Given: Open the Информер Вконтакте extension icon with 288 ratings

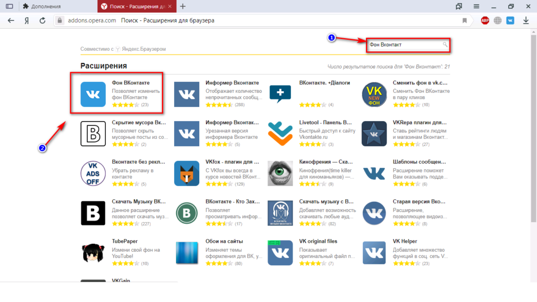Looking at the screenshot, I should tap(187, 94).
